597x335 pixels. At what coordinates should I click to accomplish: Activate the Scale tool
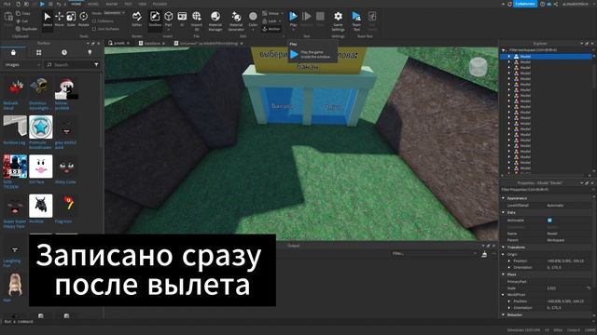(71, 20)
